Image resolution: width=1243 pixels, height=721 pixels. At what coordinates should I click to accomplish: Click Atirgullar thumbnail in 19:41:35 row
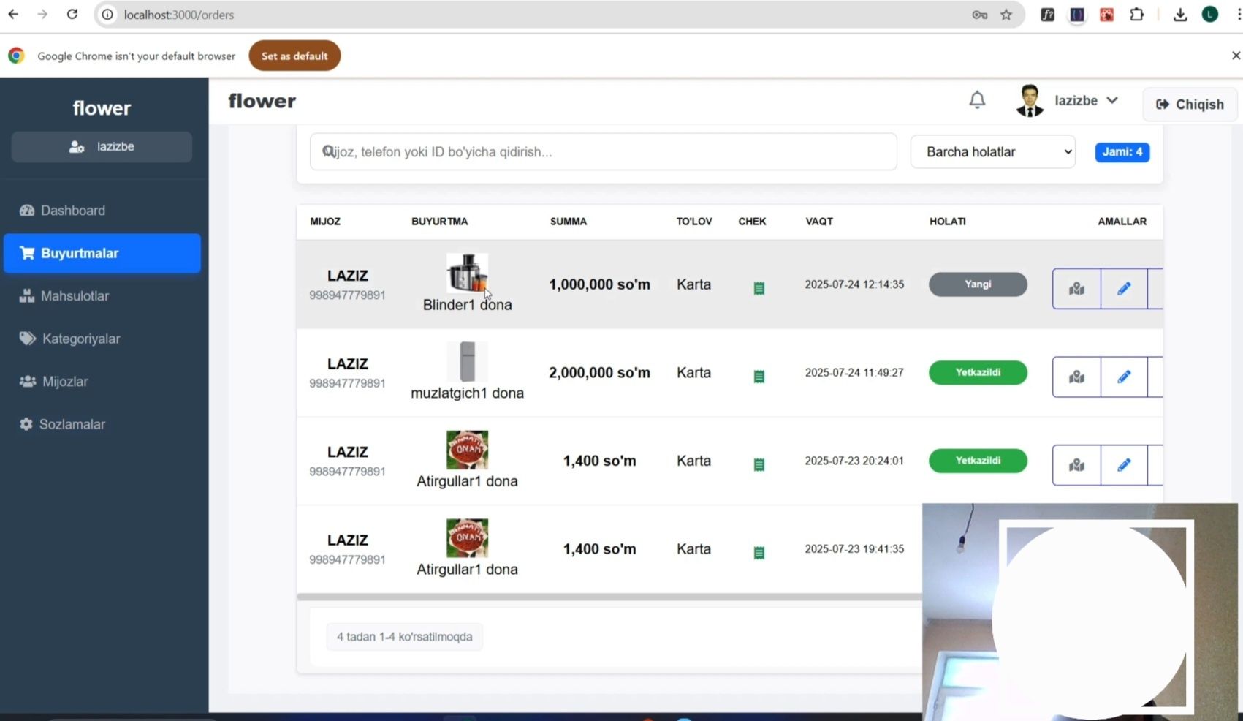tap(467, 537)
